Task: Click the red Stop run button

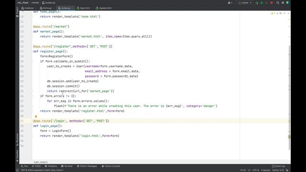Action: pyautogui.click(x=272, y=3)
